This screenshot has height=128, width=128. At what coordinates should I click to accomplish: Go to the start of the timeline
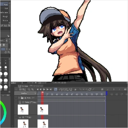pos(37,89)
